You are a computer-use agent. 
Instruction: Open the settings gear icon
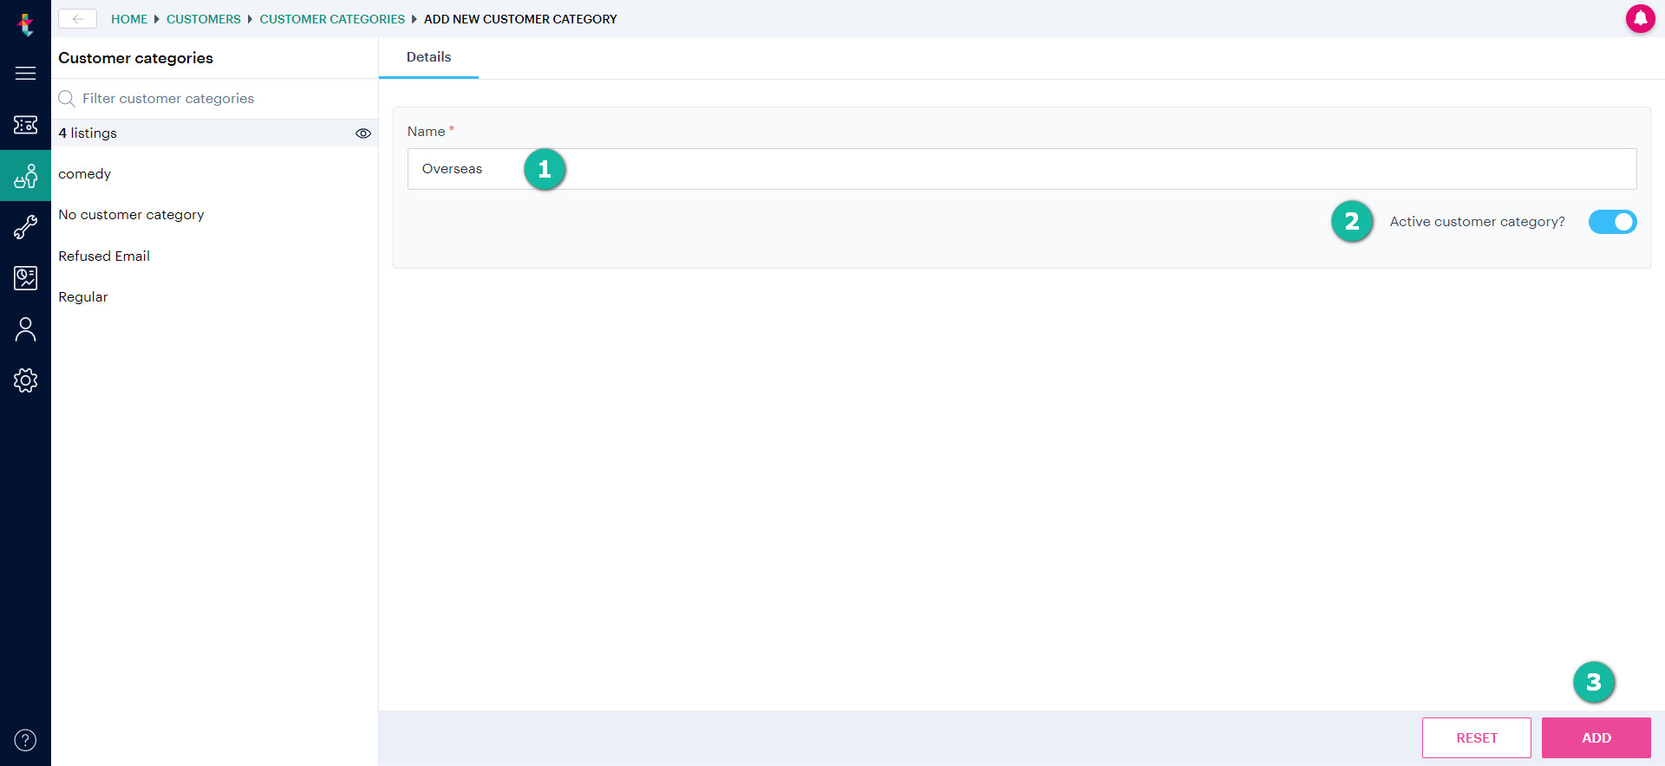click(26, 380)
